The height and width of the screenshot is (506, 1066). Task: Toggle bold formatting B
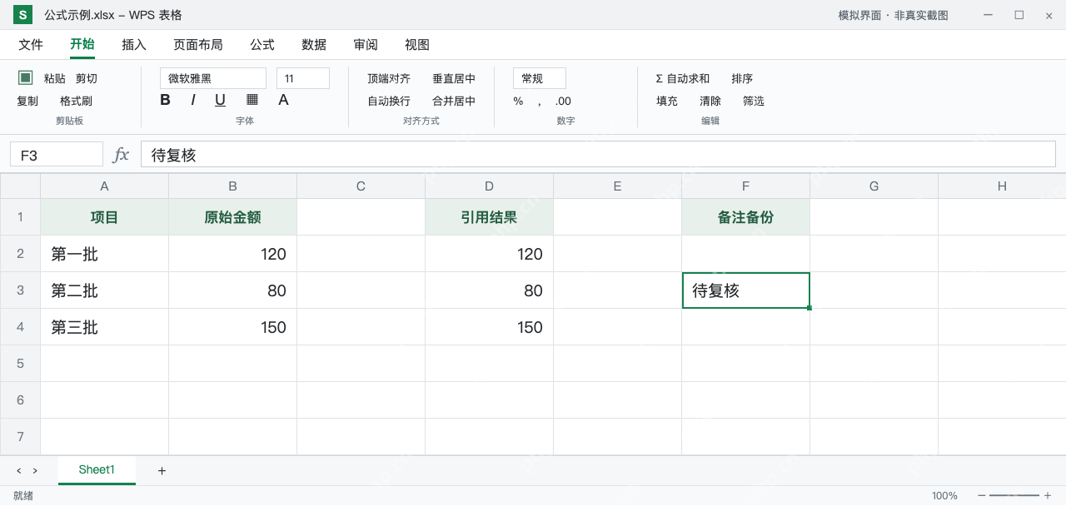(165, 100)
